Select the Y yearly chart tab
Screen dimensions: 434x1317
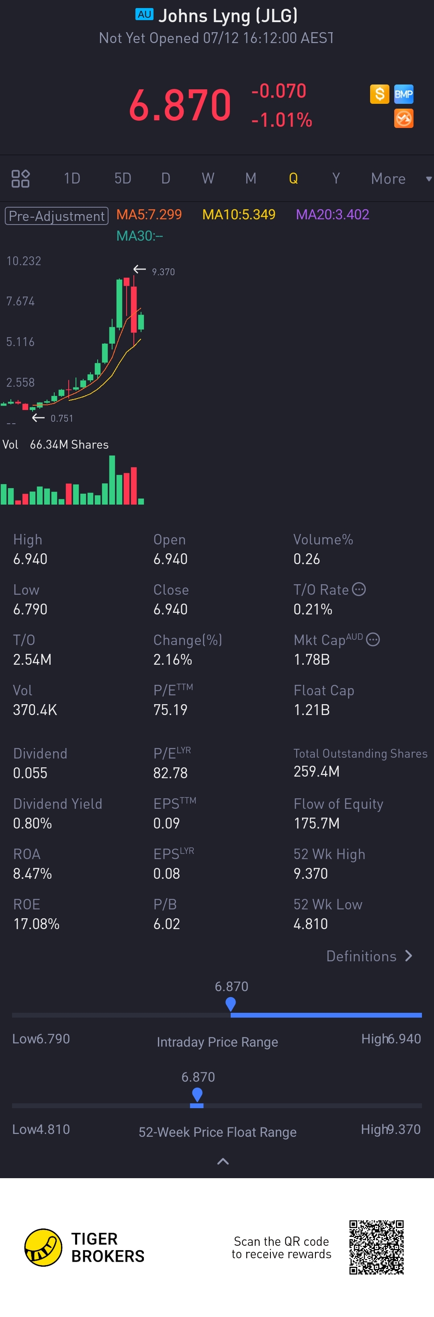[x=336, y=178]
